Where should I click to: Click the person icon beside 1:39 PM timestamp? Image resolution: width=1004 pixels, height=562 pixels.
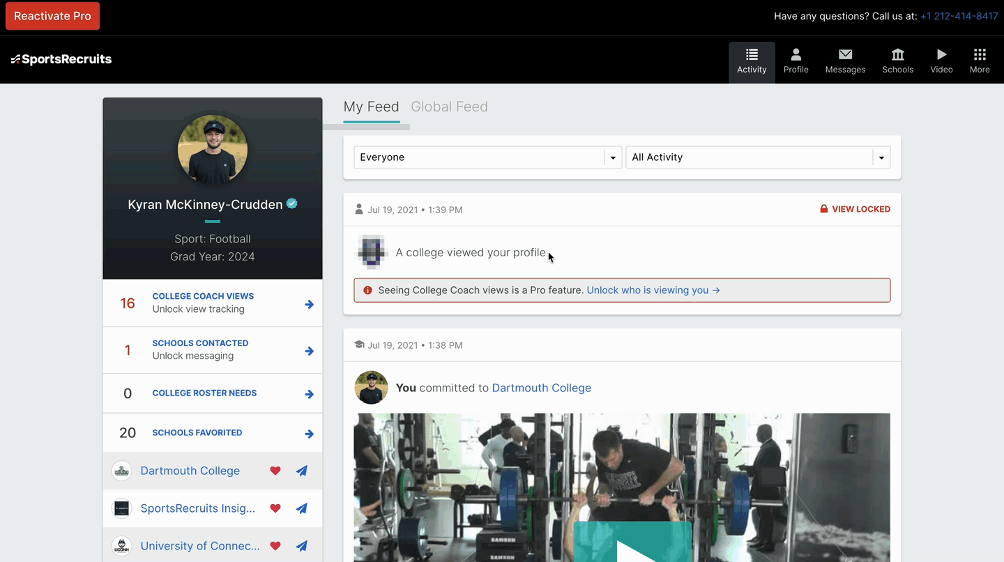tap(359, 209)
